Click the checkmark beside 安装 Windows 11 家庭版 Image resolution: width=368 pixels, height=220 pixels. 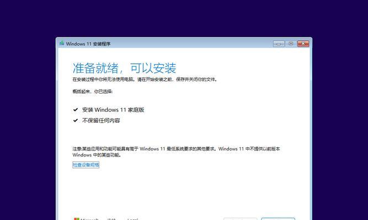[x=76, y=109]
